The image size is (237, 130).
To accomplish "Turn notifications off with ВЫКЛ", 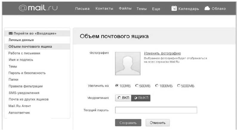I will (141, 98).
